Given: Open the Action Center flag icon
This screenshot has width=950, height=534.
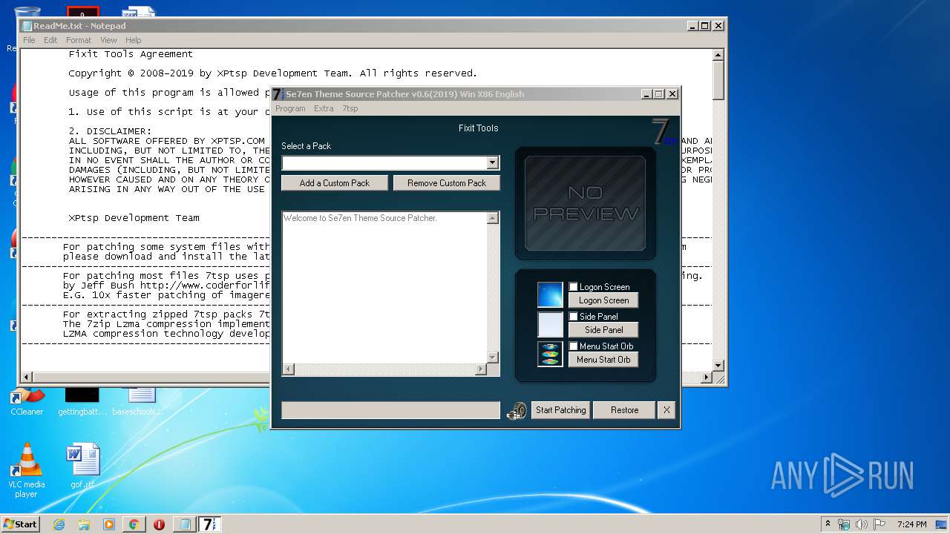Looking at the screenshot, I should [x=879, y=524].
